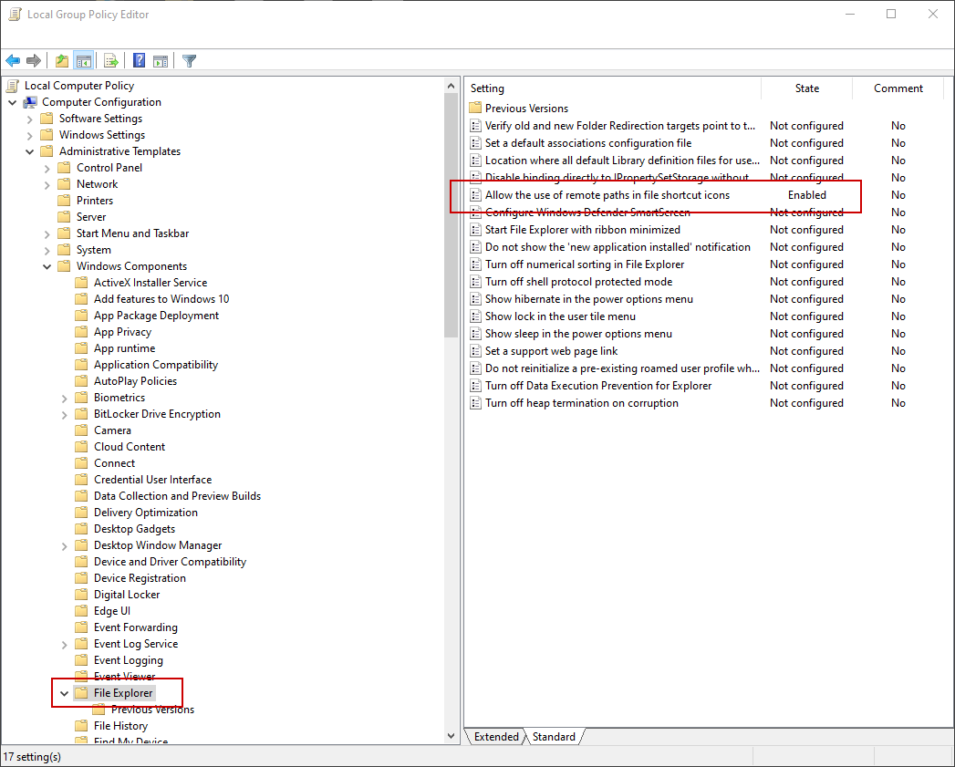
Task: Click the BitLocker Drive Encryption folder icon
Action: tap(81, 414)
